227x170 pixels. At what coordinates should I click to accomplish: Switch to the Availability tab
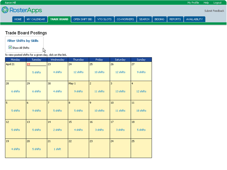[194, 19]
